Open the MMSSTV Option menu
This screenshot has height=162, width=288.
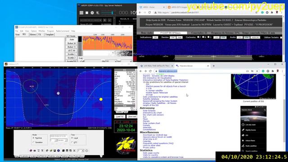(34, 31)
